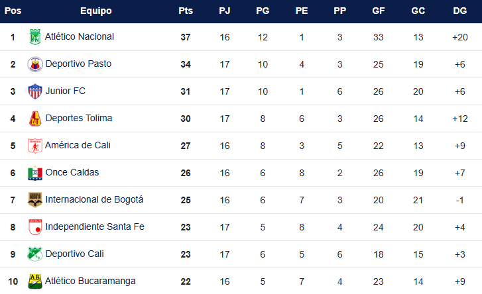Open the Independiente Santa Fe link
Image resolution: width=482 pixels, height=294 pixels.
tap(95, 227)
